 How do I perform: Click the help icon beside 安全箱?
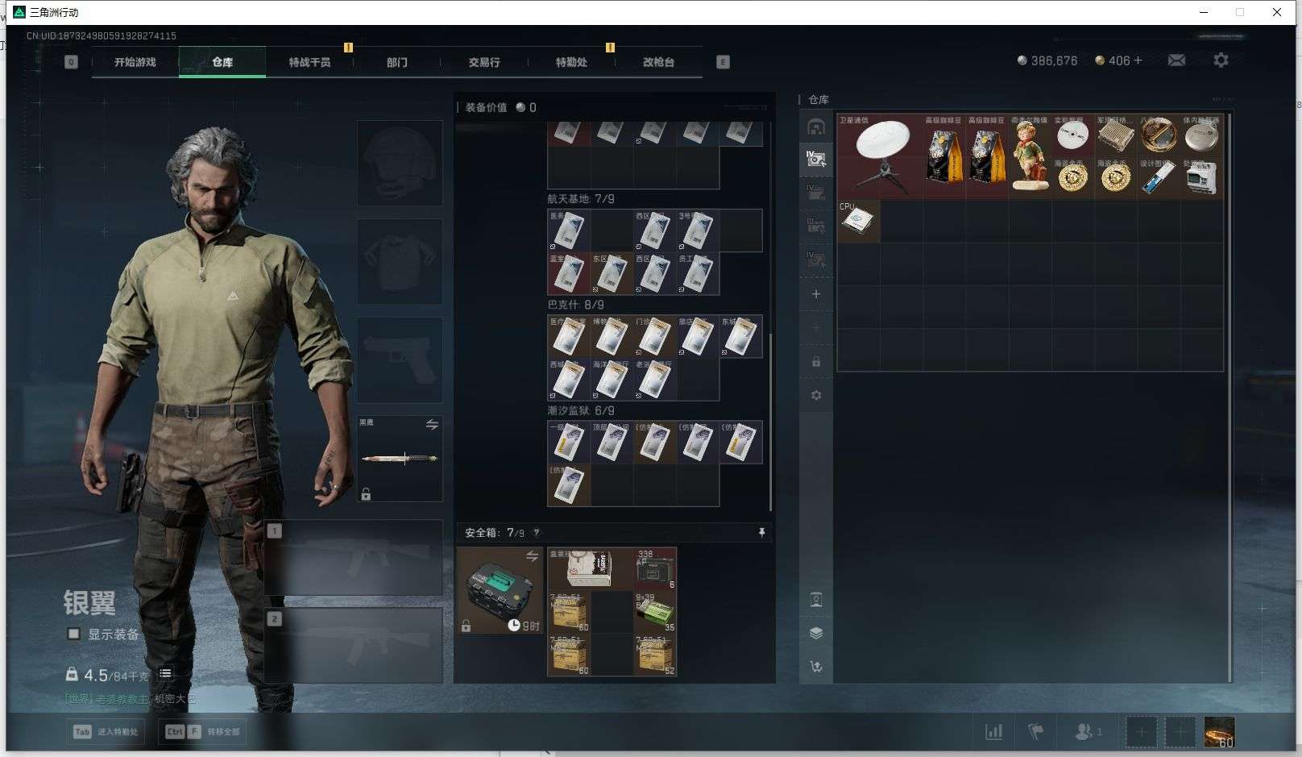[x=537, y=532]
